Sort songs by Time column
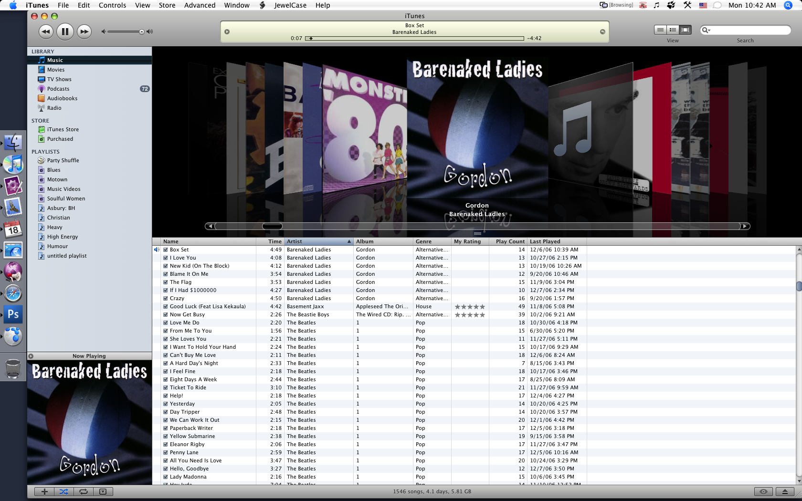This screenshot has height=501, width=802. [x=270, y=241]
